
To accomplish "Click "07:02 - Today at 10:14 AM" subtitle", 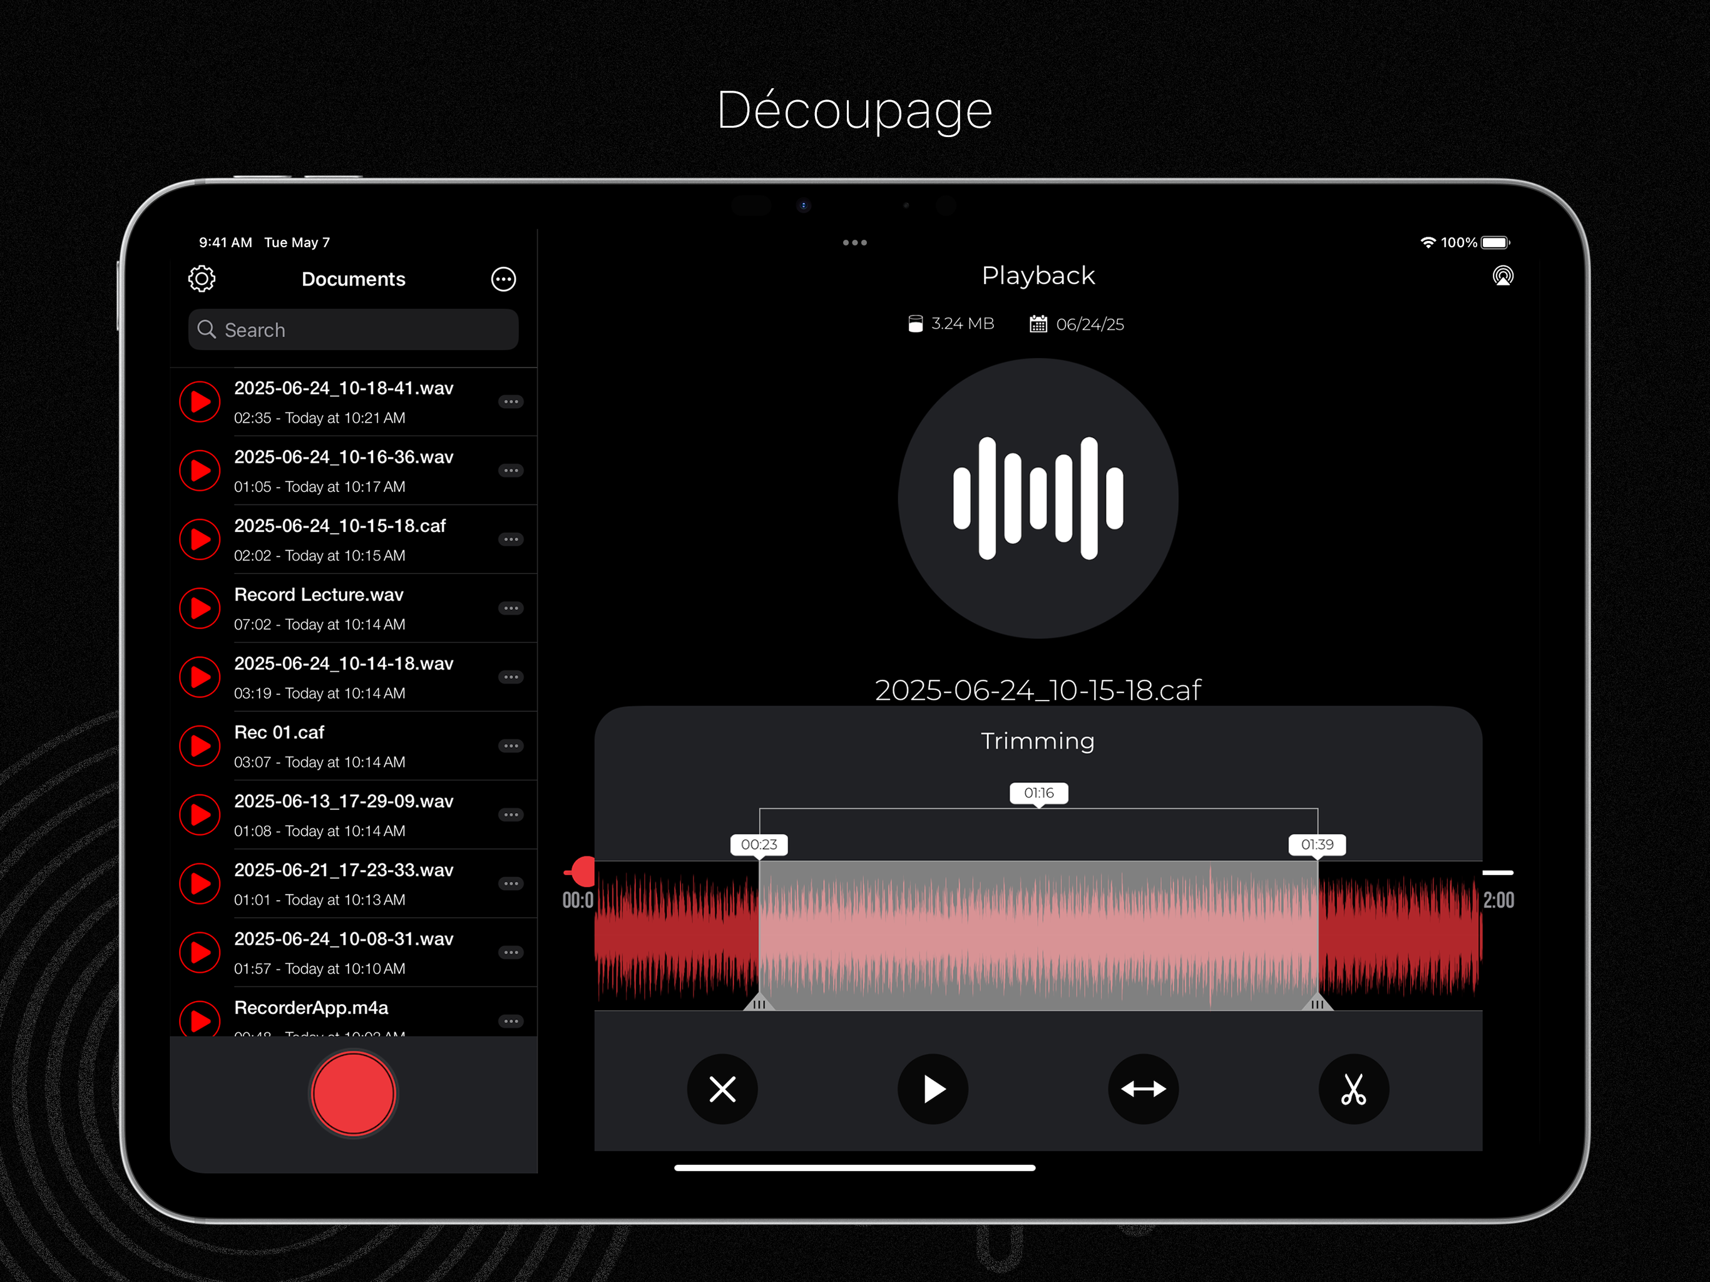I will tap(319, 625).
